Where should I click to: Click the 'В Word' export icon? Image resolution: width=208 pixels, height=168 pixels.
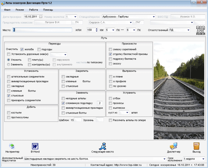pos(35,146)
